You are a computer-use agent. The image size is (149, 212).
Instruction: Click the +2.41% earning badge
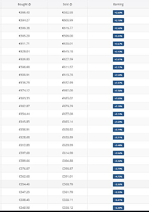pos(118,200)
